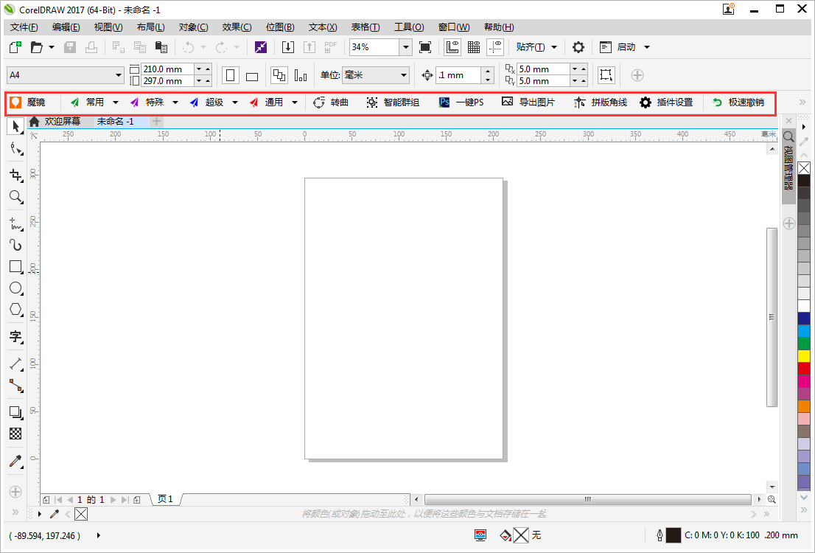Image resolution: width=815 pixels, height=553 pixels.
Task: Click the page width 210.0 mm field
Action: [167, 69]
